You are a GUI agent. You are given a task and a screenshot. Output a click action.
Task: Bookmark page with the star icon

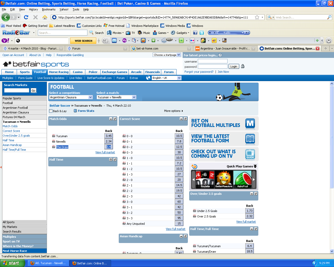click(x=257, y=17)
